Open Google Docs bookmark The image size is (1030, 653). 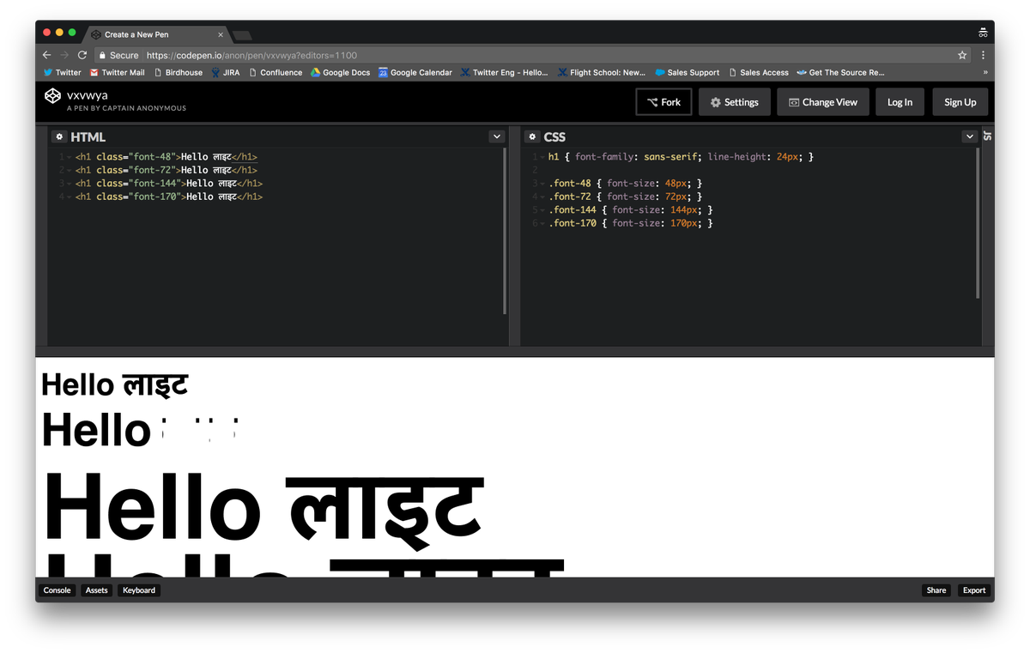pos(341,73)
